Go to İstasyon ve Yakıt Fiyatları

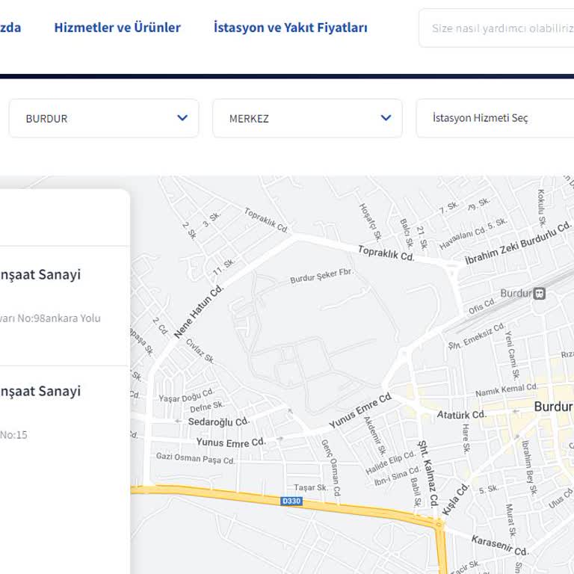point(290,28)
